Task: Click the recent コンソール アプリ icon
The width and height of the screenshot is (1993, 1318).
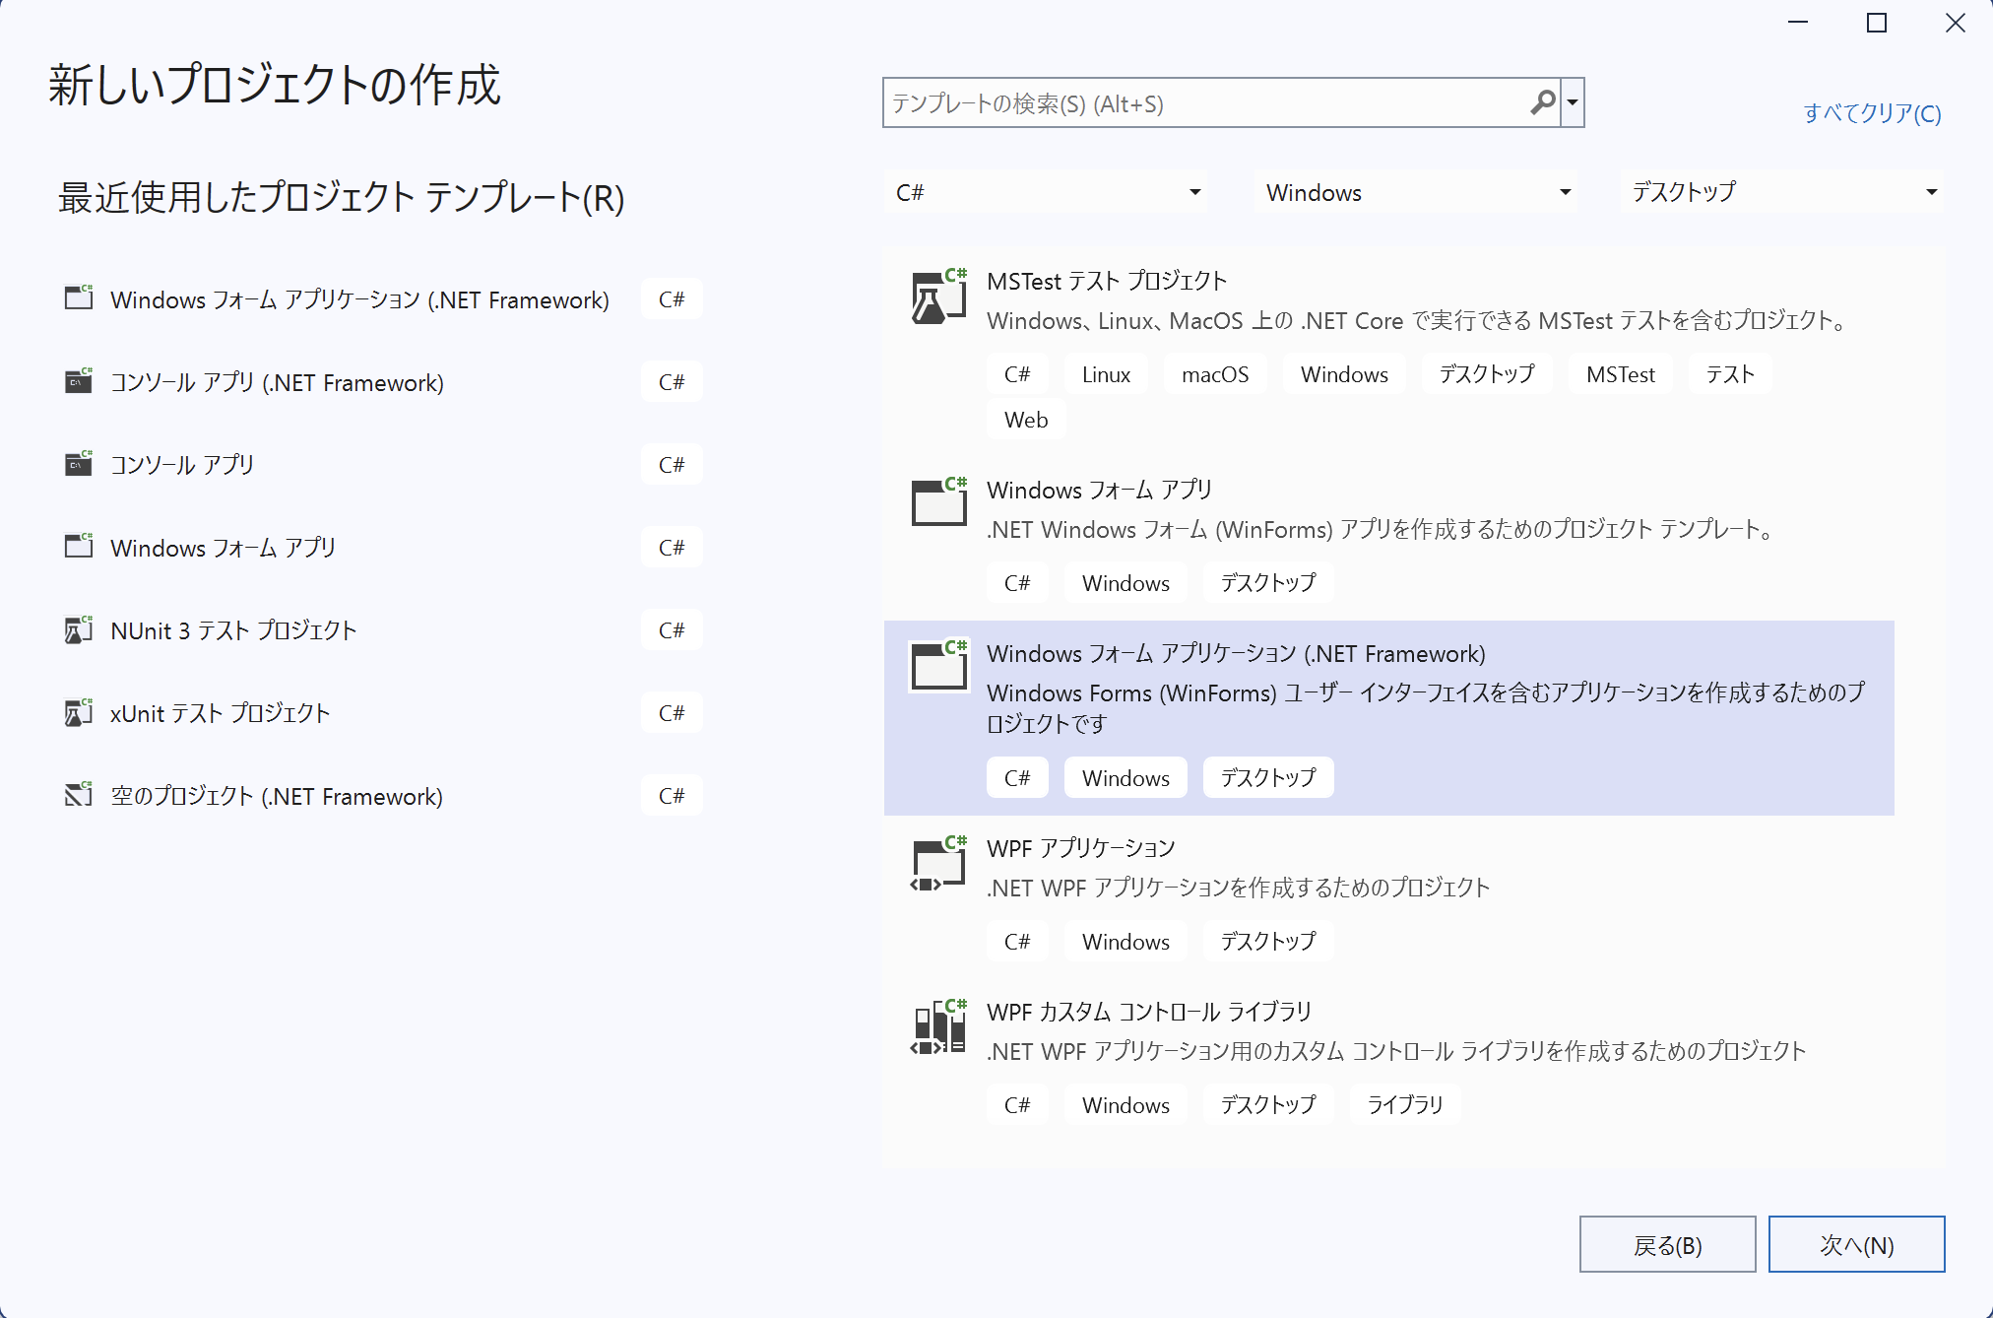Action: 79,463
